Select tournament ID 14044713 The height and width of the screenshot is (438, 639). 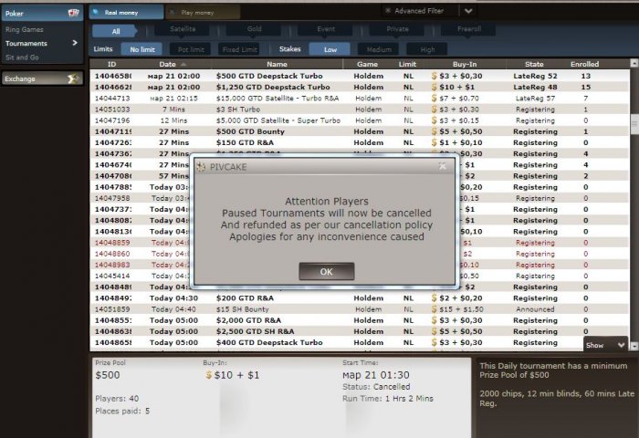tap(112, 99)
